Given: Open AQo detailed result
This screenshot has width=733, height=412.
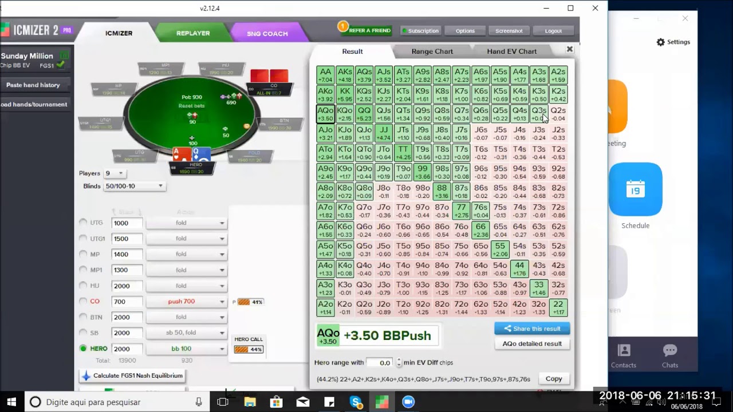Looking at the screenshot, I should click(532, 343).
